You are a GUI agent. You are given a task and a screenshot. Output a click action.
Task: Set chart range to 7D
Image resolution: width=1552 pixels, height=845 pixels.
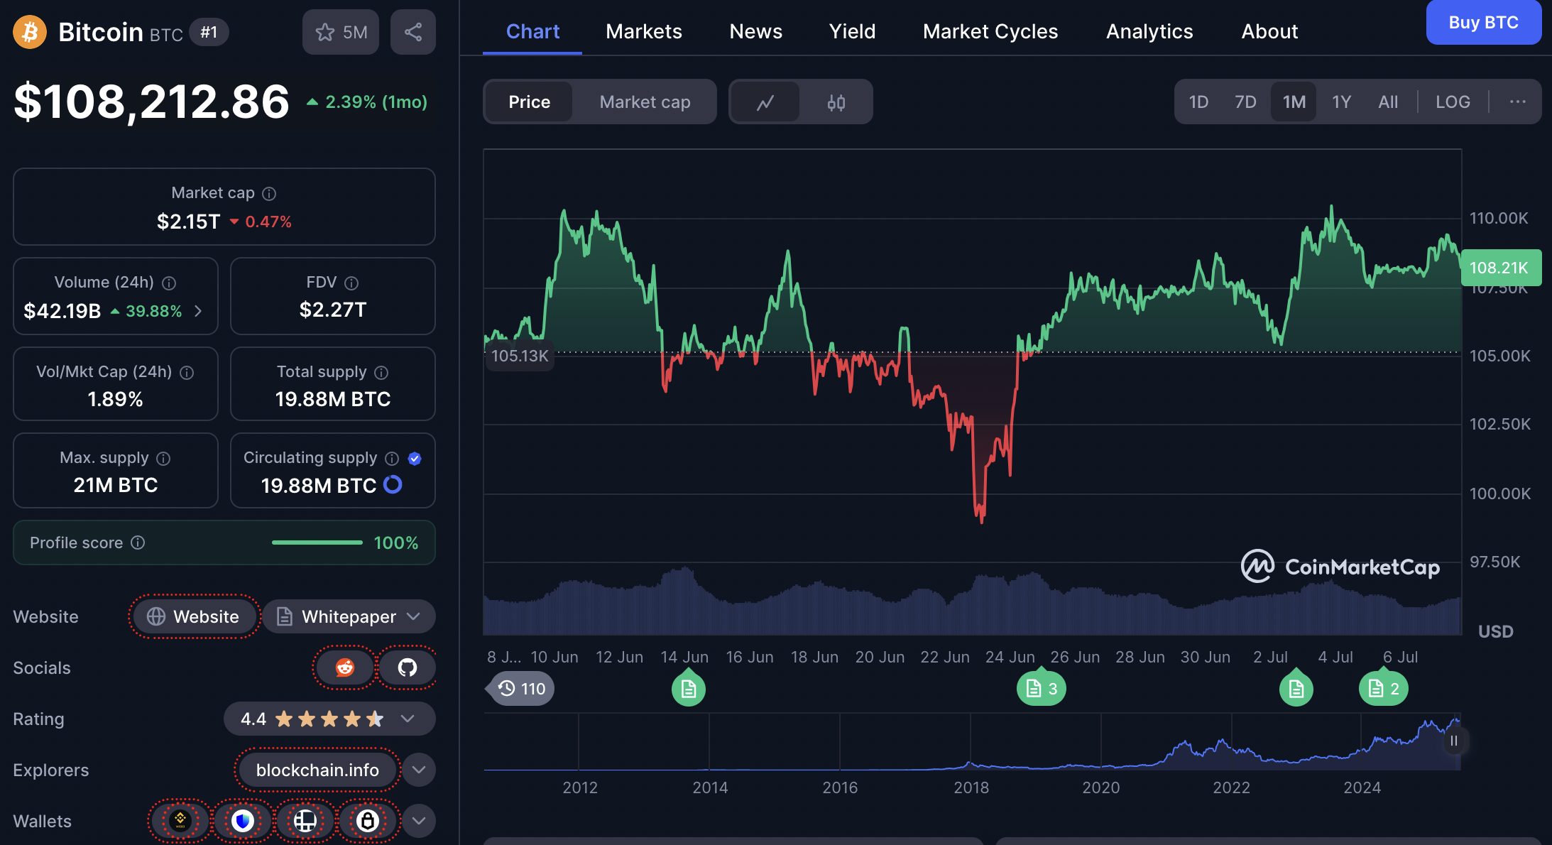pos(1245,102)
